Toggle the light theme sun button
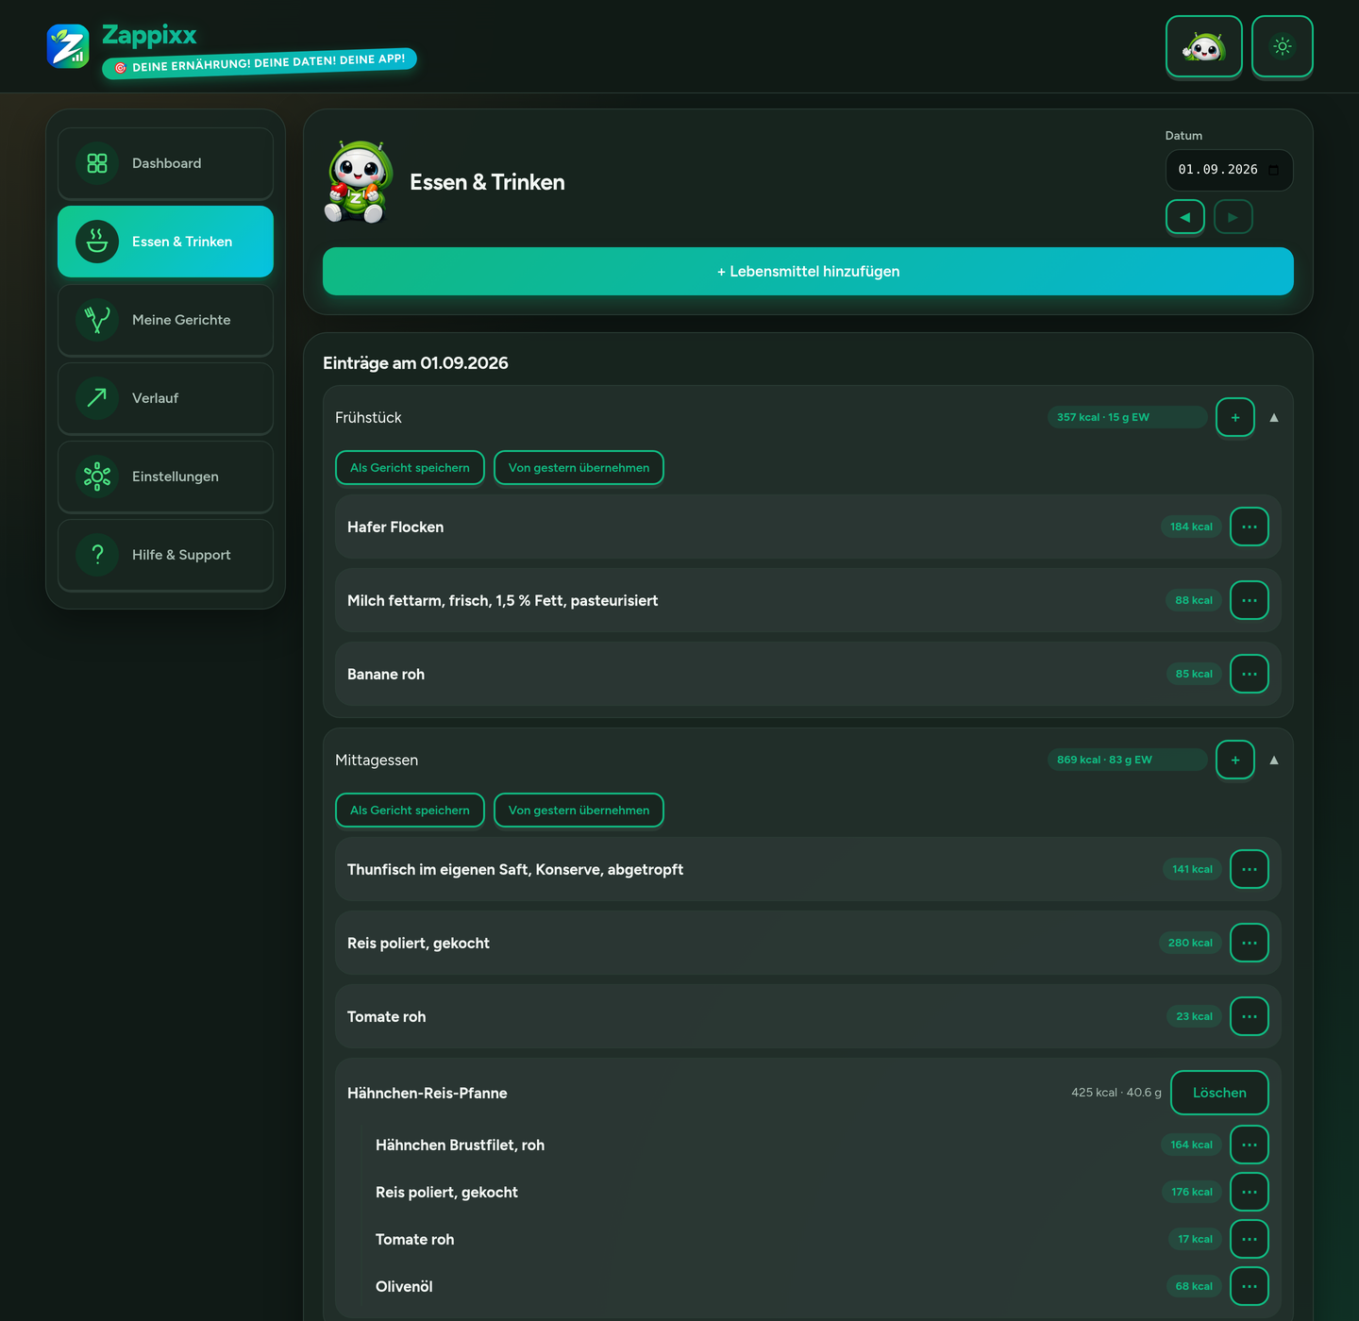1359x1321 pixels. click(x=1283, y=46)
